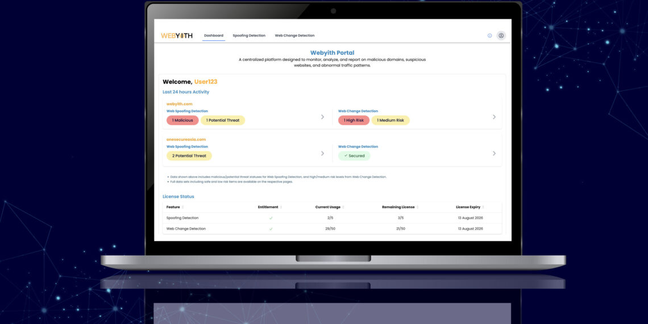Click the 1 Potential Threat badge
648x324 pixels.
pos(223,121)
